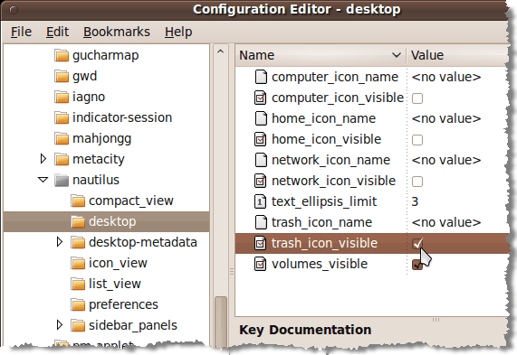Collapse the nautilus tree node
This screenshot has height=355, width=517.
point(43,180)
